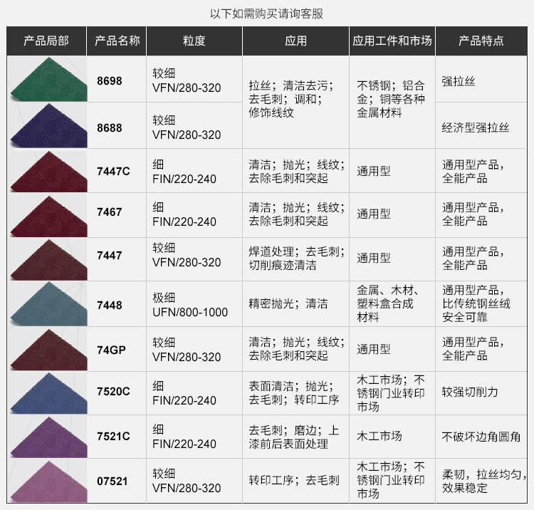This screenshot has width=534, height=510.
Task: Click the 产品特点 header cell
Action: click(x=481, y=41)
